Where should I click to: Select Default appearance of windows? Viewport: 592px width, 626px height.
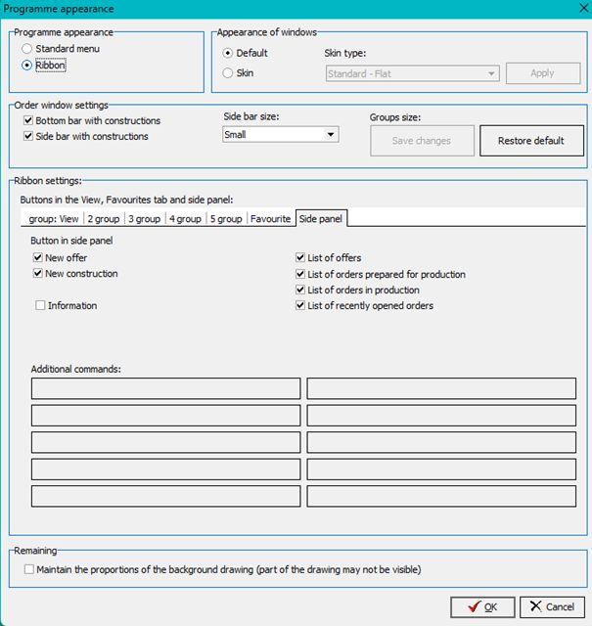pyautogui.click(x=228, y=53)
